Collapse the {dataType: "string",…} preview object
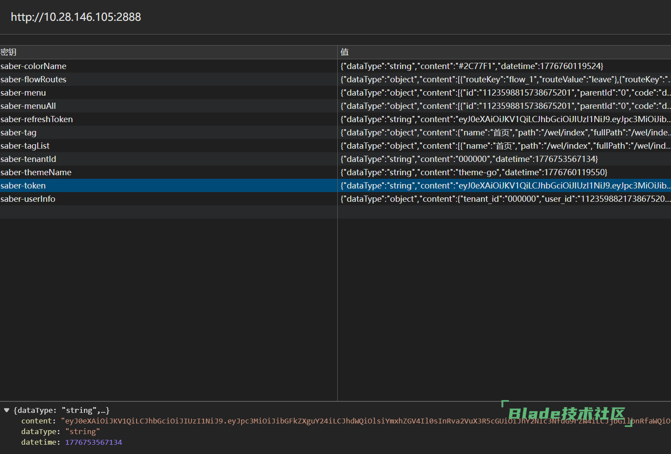671x454 pixels. coord(7,410)
